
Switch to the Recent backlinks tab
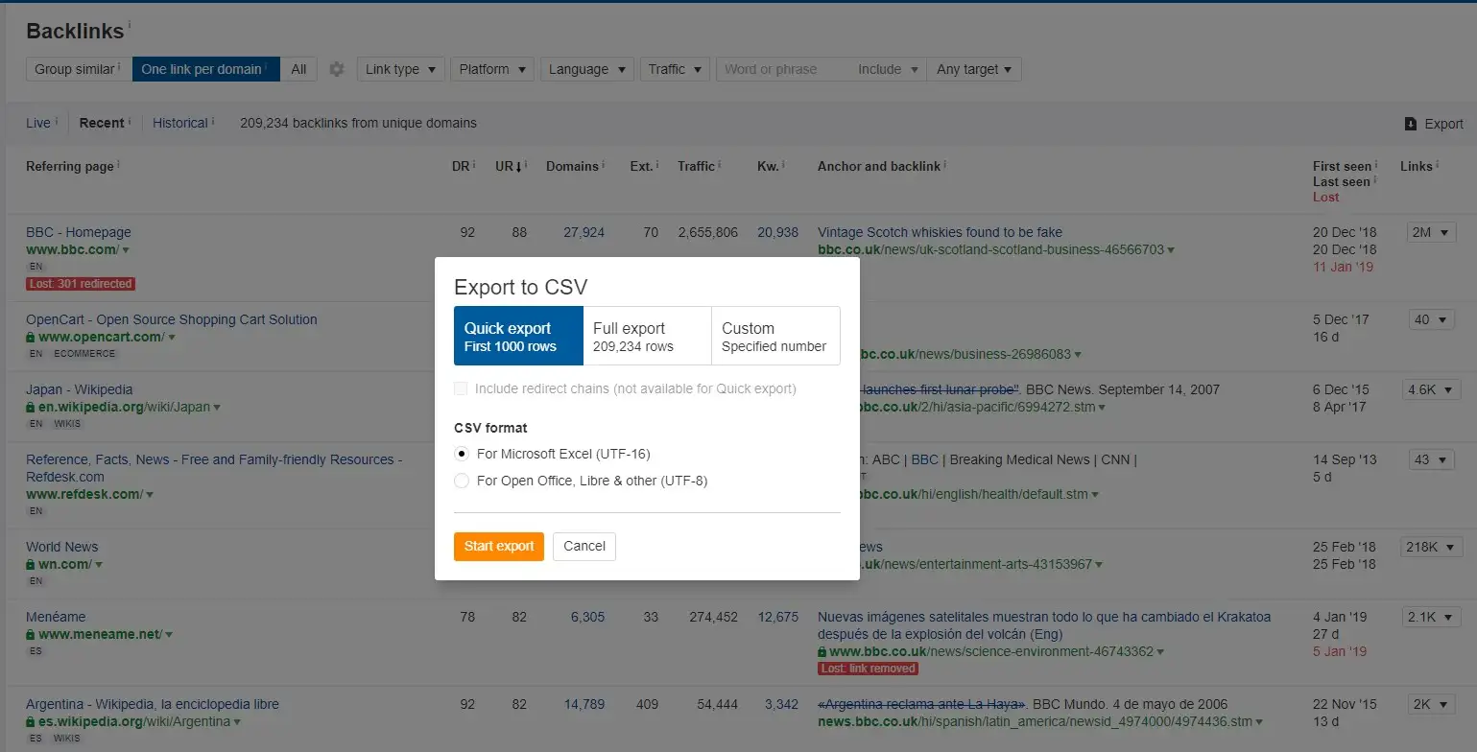[102, 123]
